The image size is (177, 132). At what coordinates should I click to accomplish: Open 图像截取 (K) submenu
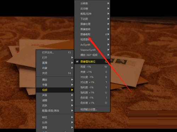coord(92,34)
